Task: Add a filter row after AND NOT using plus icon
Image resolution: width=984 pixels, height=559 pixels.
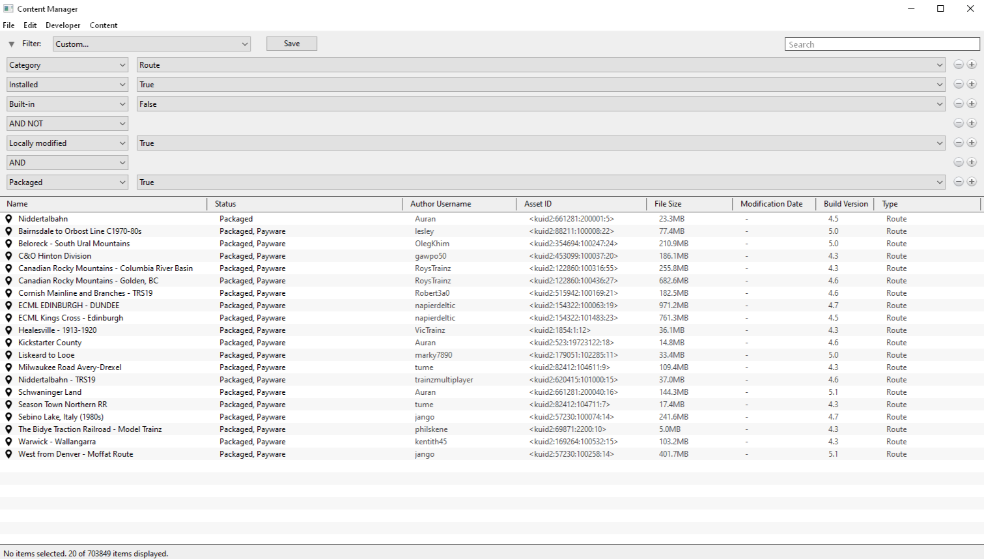Action: (972, 123)
